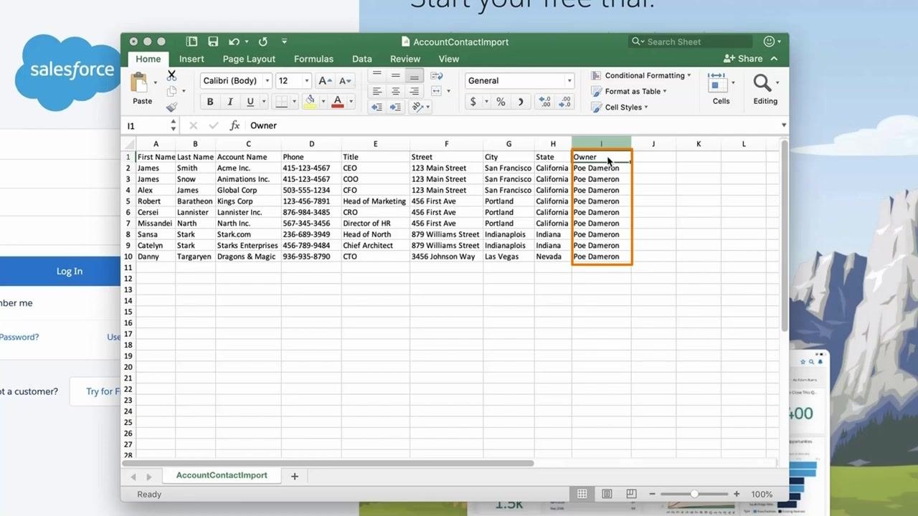The width and height of the screenshot is (918, 516).
Task: Click the Name Box showing I1
Action: (146, 125)
